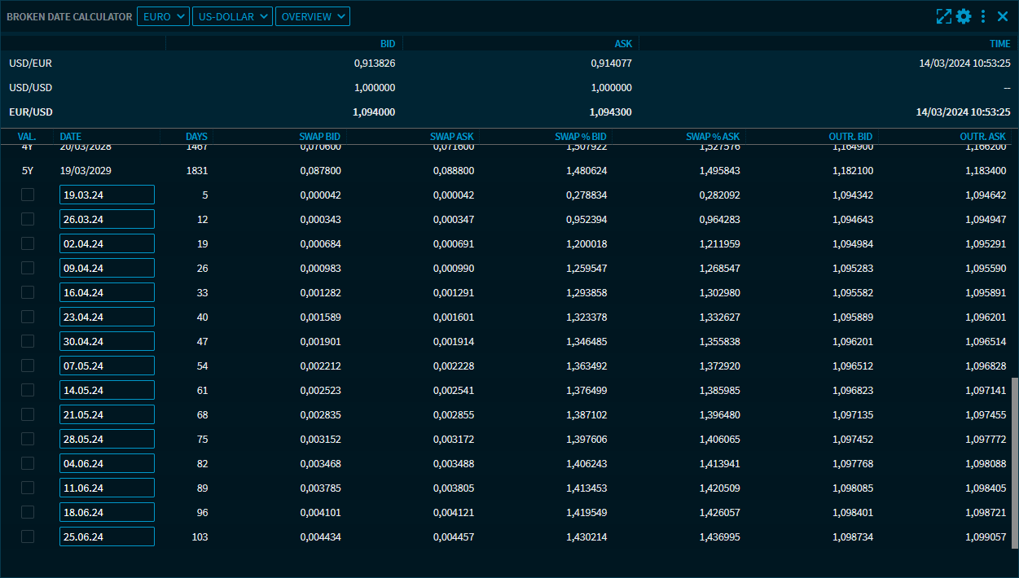Viewport: 1019px width, 578px height.
Task: Check the box for the 14.05.24 row
Action: [x=28, y=390]
